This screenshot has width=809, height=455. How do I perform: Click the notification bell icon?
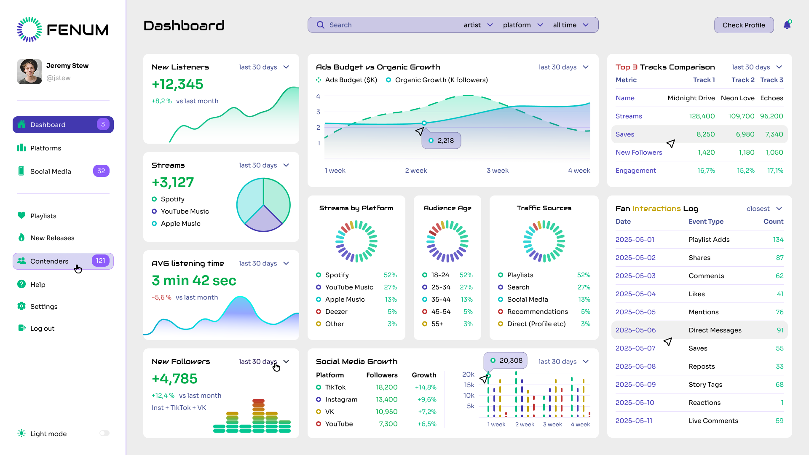[x=787, y=25]
